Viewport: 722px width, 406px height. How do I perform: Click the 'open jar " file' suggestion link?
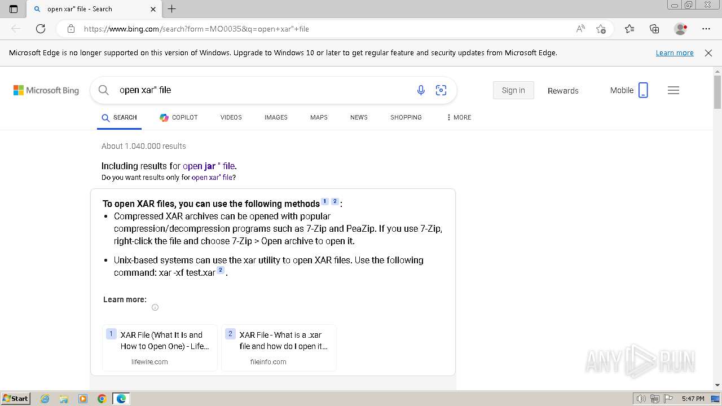[209, 166]
